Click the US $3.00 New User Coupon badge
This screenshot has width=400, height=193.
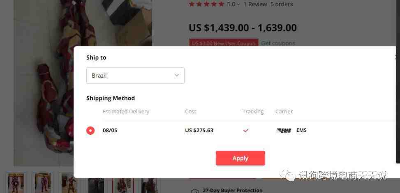[x=224, y=43]
